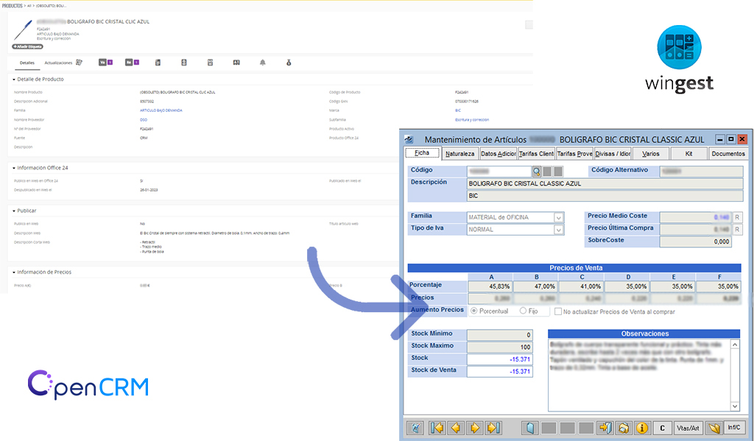Viewport: 754px width, 441px height.
Task: Switch to the Varios tab
Action: tap(651, 154)
